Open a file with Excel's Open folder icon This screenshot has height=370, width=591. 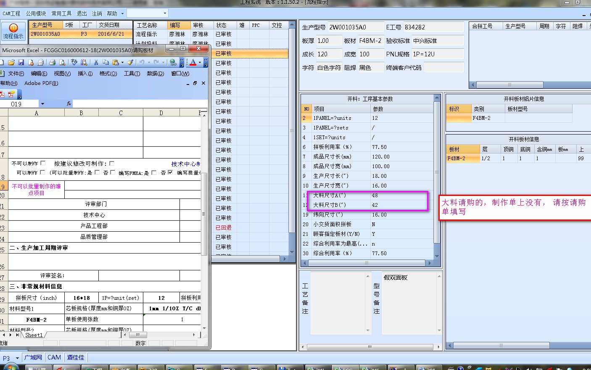11,62
